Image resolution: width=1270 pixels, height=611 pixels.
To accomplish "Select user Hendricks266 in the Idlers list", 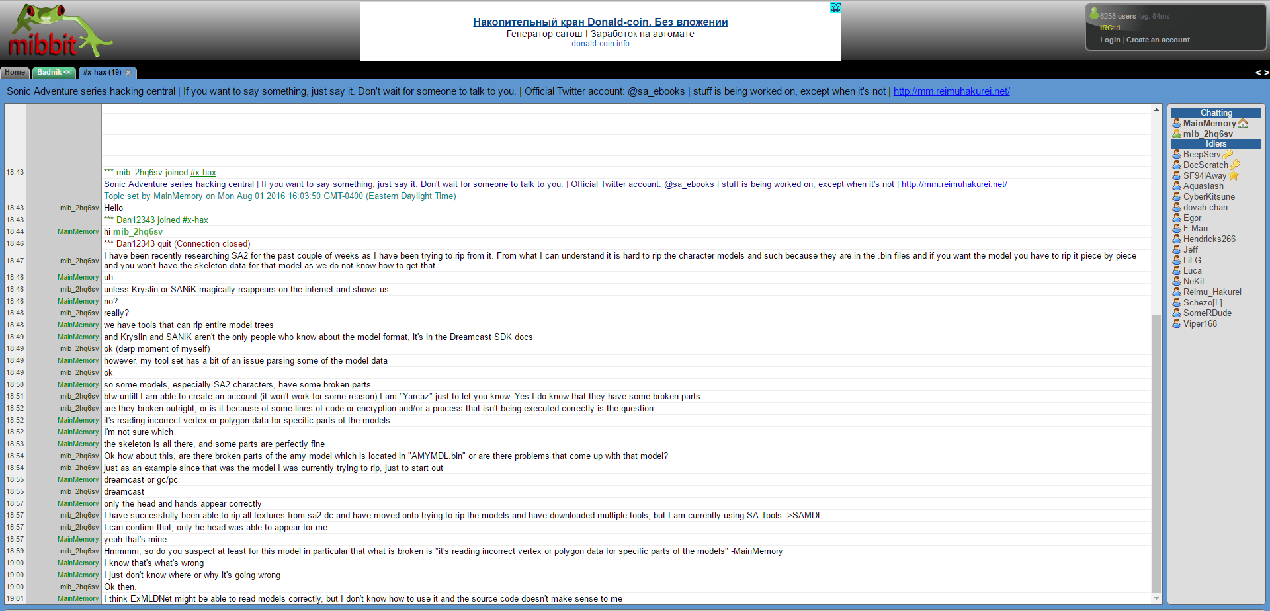I will pos(1209,239).
